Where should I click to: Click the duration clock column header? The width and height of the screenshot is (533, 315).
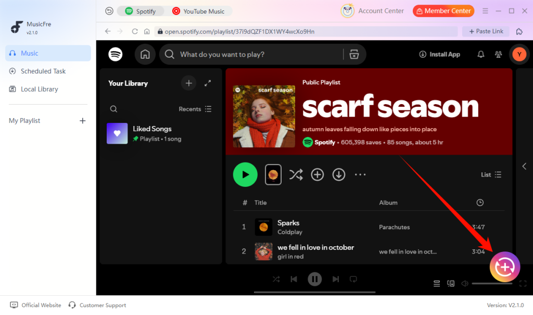[480, 203]
